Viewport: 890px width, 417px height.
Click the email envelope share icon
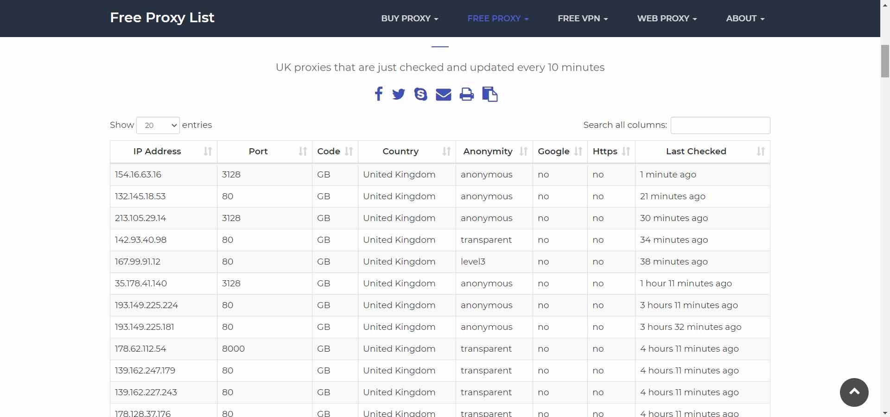coord(444,95)
